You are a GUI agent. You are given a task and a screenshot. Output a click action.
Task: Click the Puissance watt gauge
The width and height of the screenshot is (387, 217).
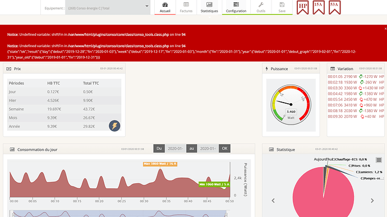[291, 105]
